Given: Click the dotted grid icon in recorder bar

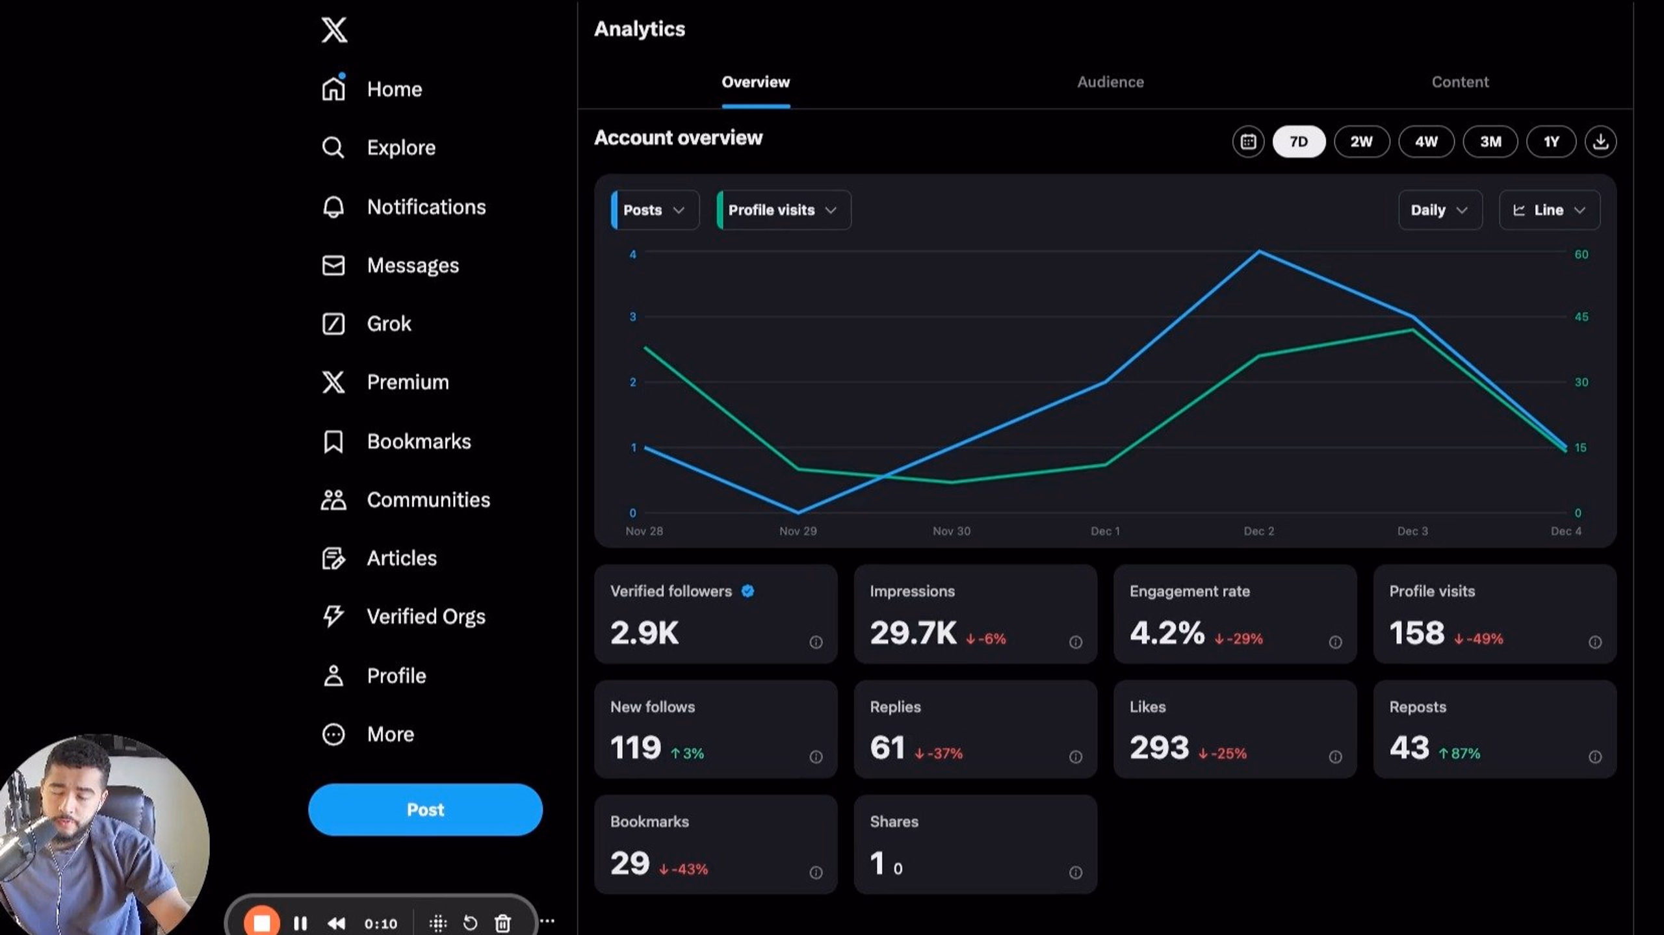Looking at the screenshot, I should 438,923.
